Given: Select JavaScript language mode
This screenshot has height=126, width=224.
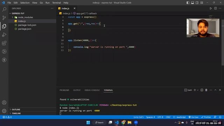Looking at the screenshot, I should [x=180, y=117].
